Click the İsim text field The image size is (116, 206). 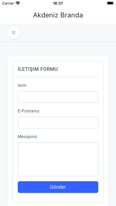pyautogui.click(x=58, y=97)
